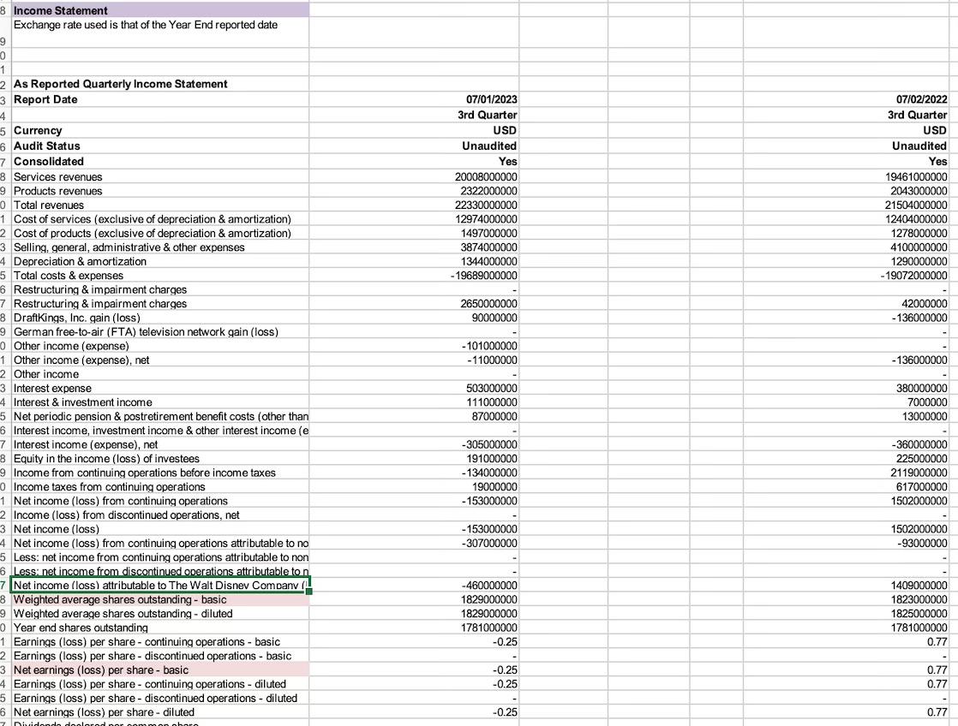
Task: Click the highlighted Weighted average shares basic cell
Action: coord(154,599)
